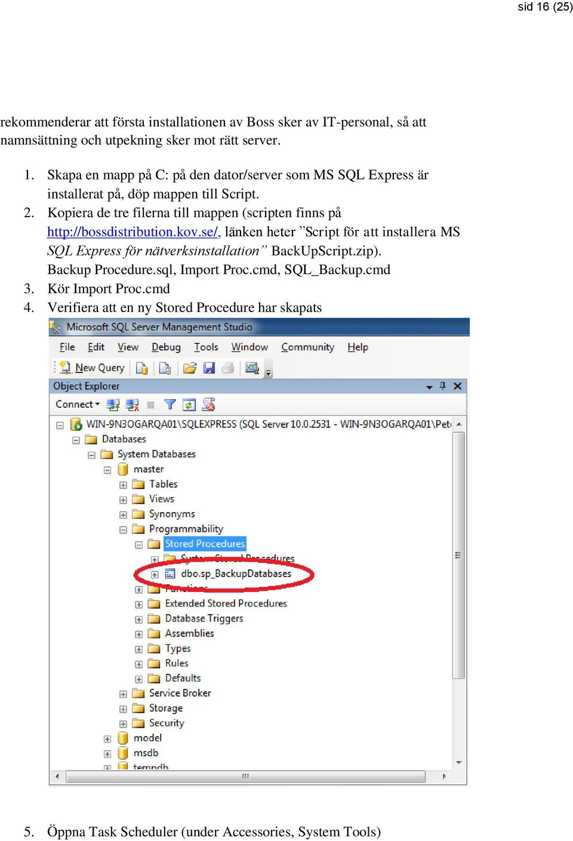Collapse the Databases folder node
Viewport: 573px width, 841px height.
pos(76,440)
